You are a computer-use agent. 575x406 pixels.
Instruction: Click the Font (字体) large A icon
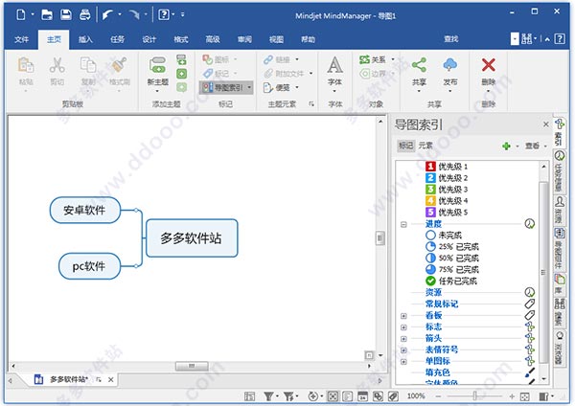click(x=334, y=66)
